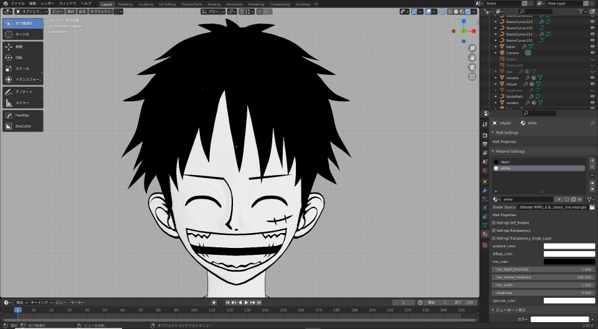Open the ファイル (File) menu
Image resolution: width=598 pixels, height=329 pixels.
(17, 4)
